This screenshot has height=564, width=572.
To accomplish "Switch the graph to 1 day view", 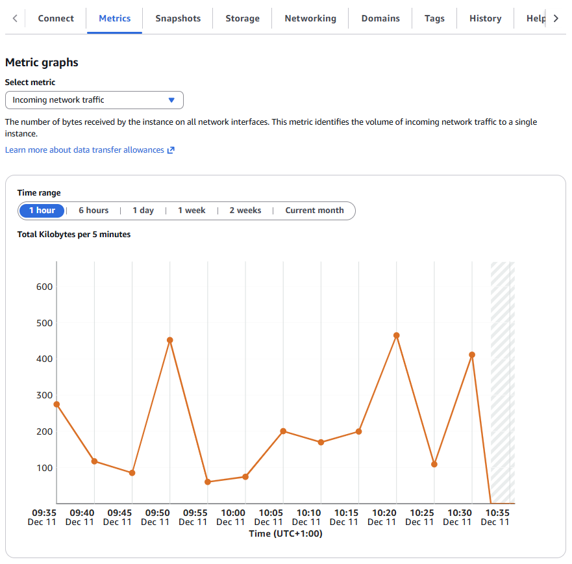I will [143, 210].
